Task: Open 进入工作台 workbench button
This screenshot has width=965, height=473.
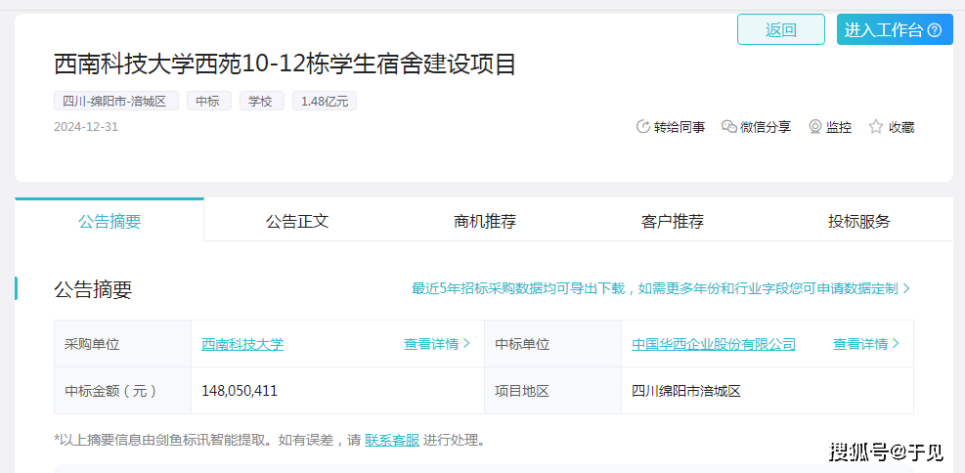Action: click(895, 29)
